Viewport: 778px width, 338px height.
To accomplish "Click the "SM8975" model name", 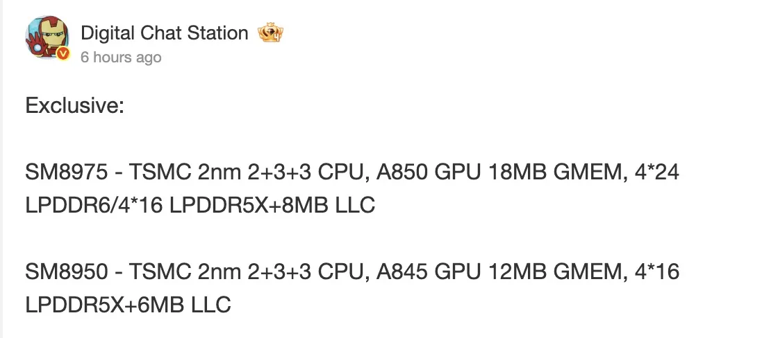I will click(66, 172).
